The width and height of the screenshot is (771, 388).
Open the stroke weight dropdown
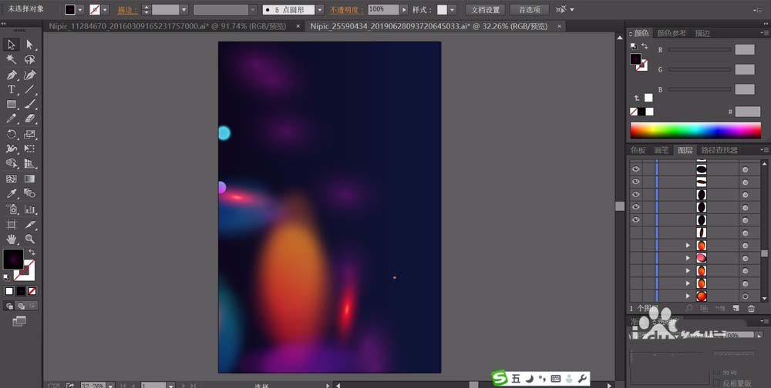pos(184,10)
